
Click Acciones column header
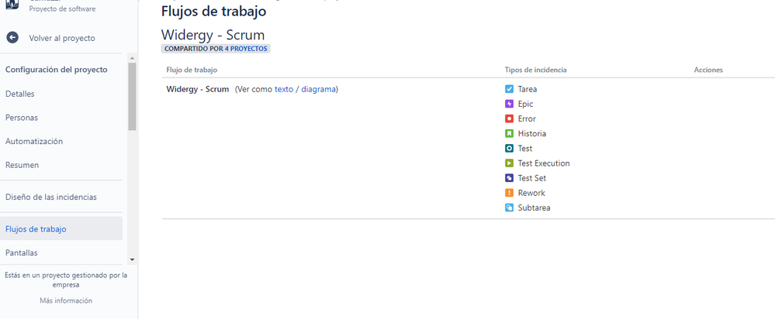[708, 70]
